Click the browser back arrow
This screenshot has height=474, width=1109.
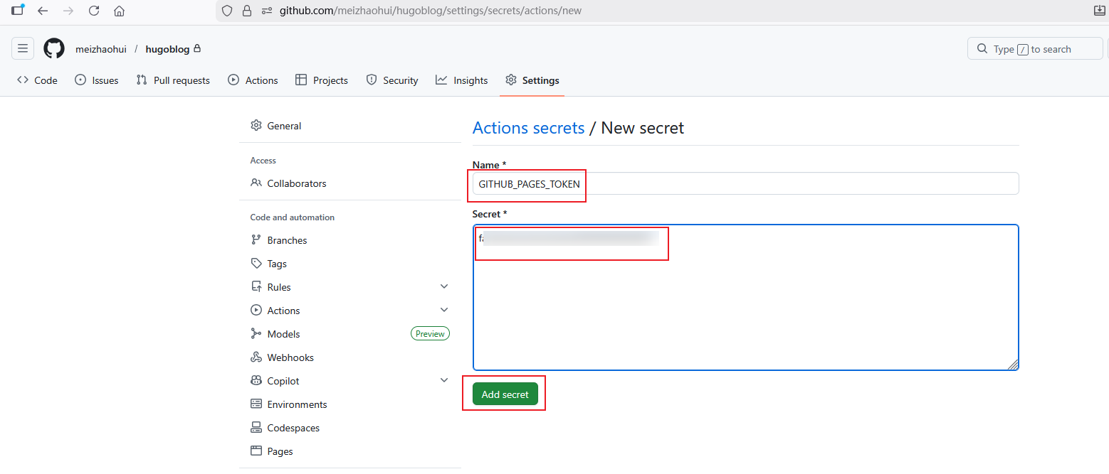[x=43, y=11]
